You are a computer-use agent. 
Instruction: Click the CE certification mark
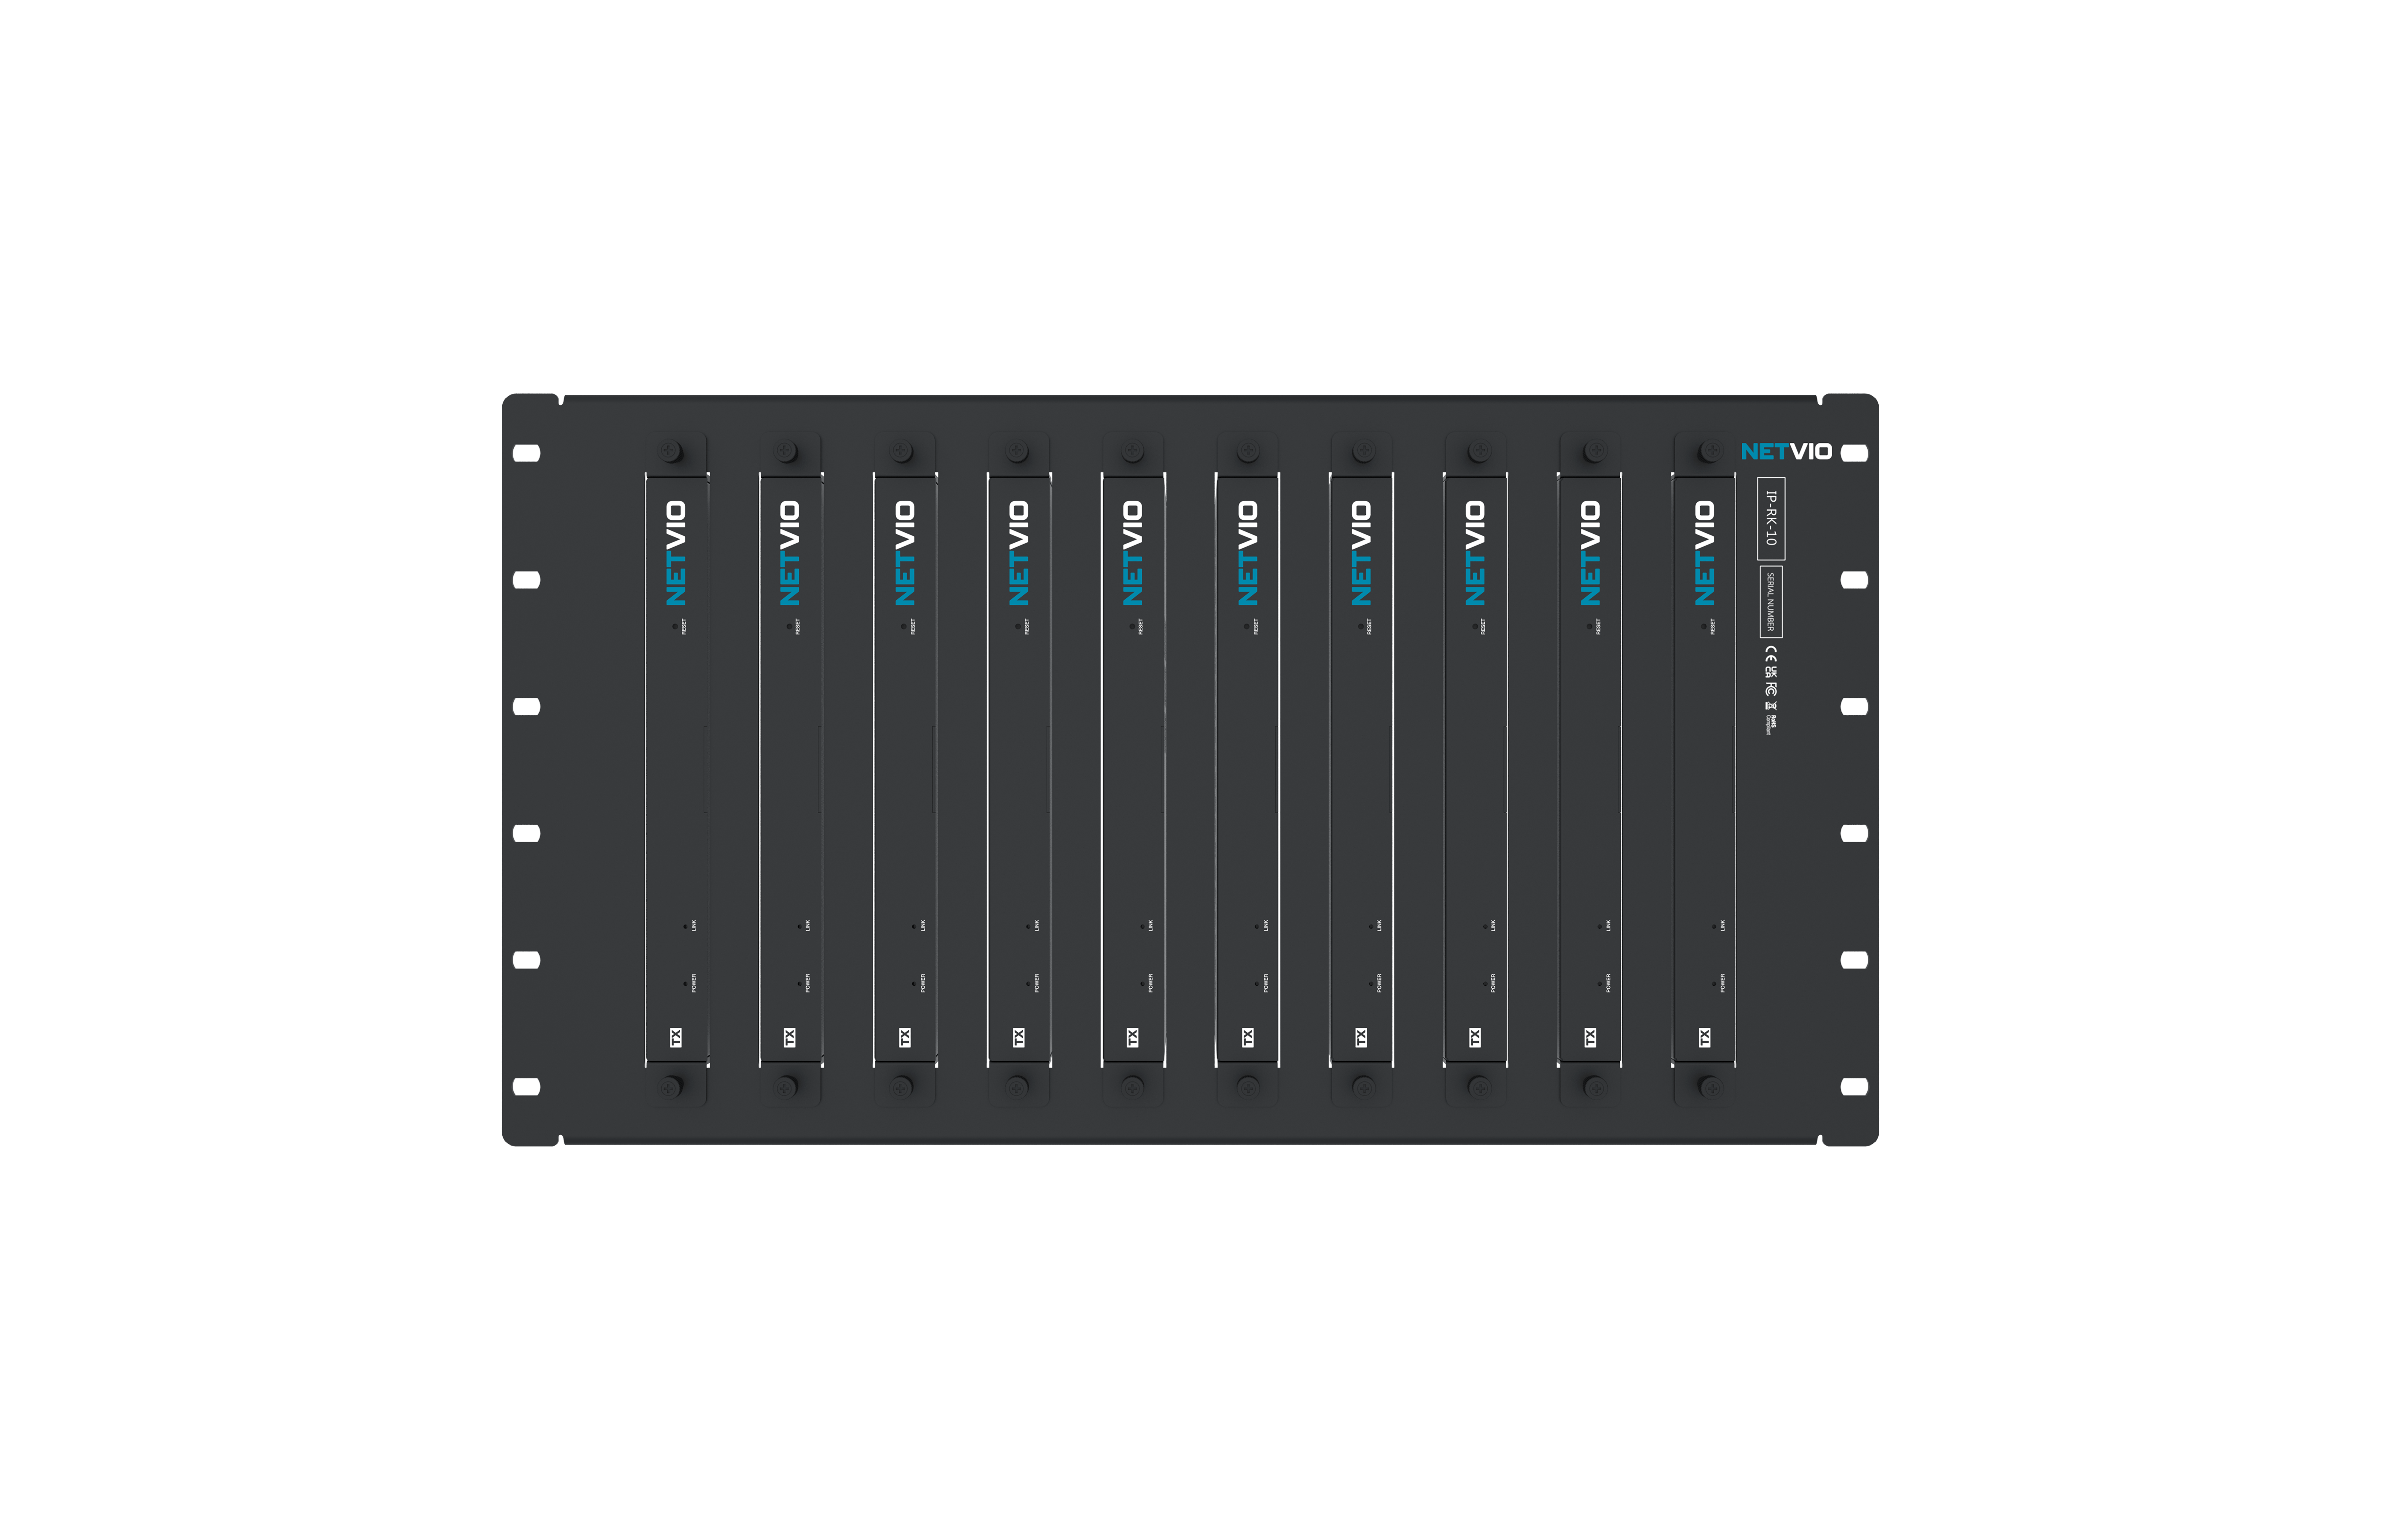[1771, 654]
